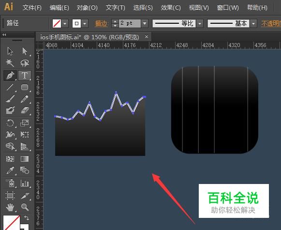Open the 选择(S) menu

tap(143, 8)
